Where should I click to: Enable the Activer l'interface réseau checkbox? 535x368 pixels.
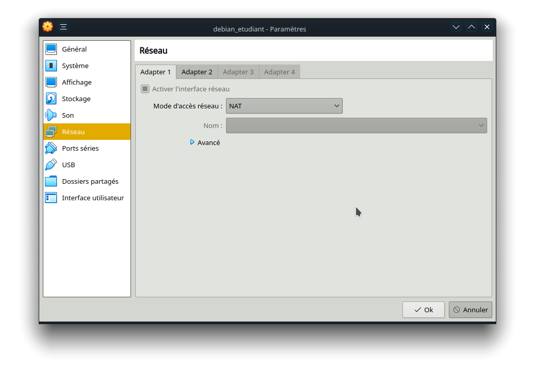pos(145,89)
